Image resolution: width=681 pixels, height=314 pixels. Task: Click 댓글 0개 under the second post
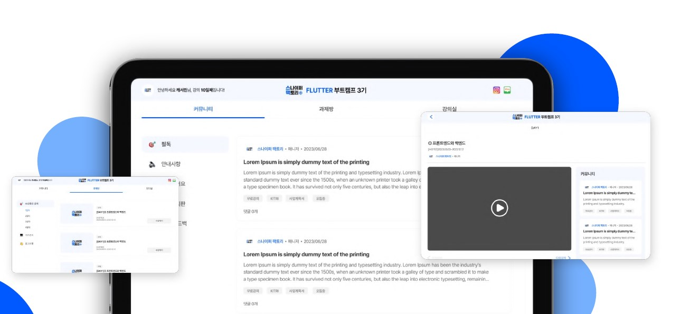pos(250,303)
